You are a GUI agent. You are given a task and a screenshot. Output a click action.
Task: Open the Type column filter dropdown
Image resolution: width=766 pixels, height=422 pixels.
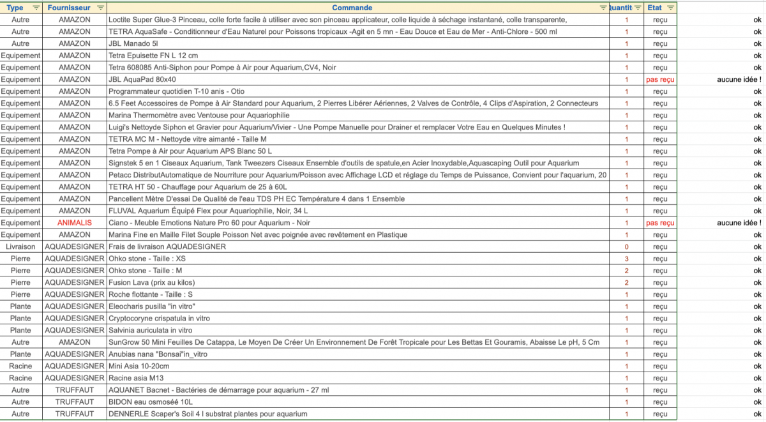pos(35,8)
